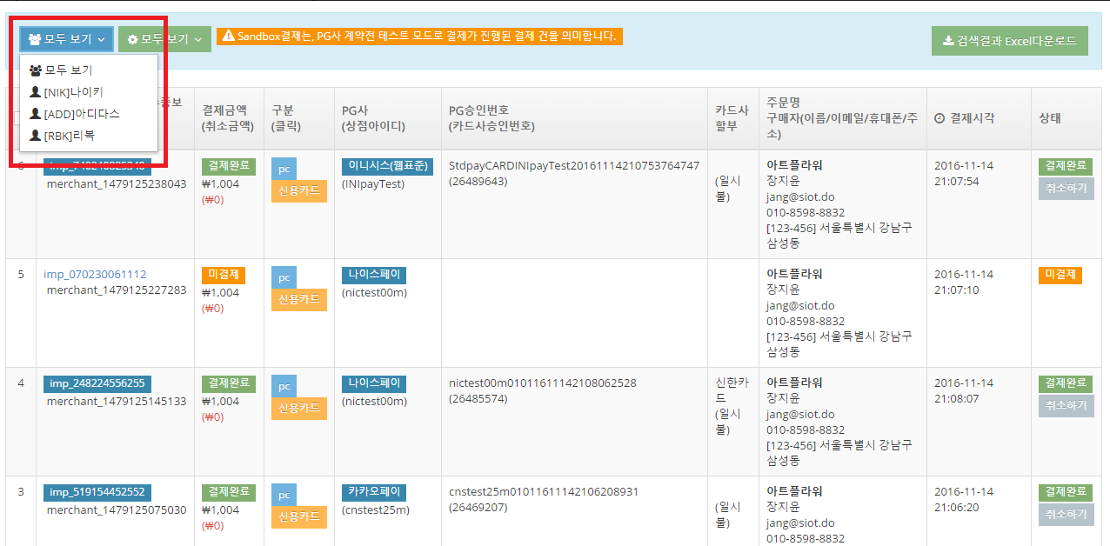
Task: Click approval number nictest00m01011611142108062528
Action: pyautogui.click(x=543, y=383)
